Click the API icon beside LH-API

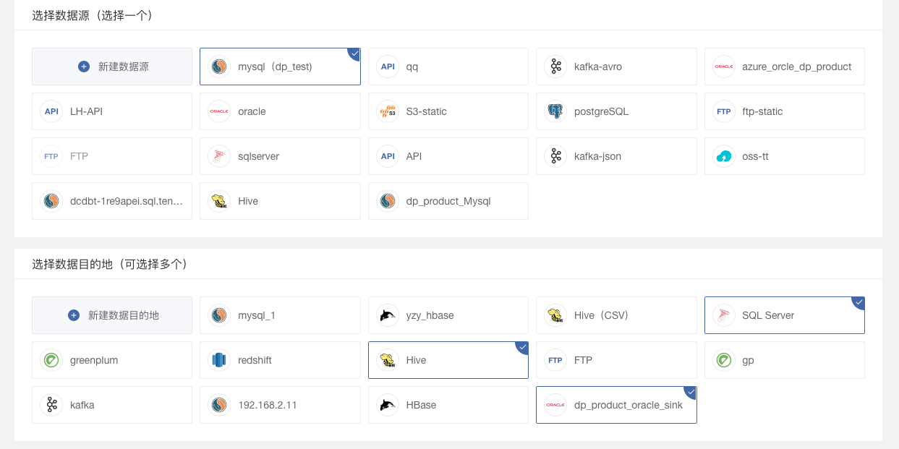(51, 111)
